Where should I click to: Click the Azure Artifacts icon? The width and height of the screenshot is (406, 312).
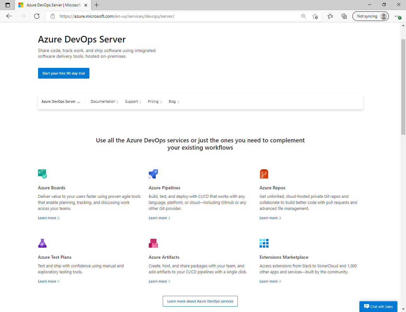pyautogui.click(x=153, y=243)
